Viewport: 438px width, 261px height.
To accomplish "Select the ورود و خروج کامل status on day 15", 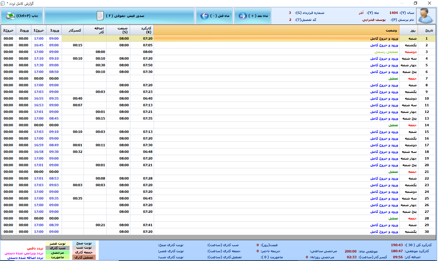I will coord(384,132).
